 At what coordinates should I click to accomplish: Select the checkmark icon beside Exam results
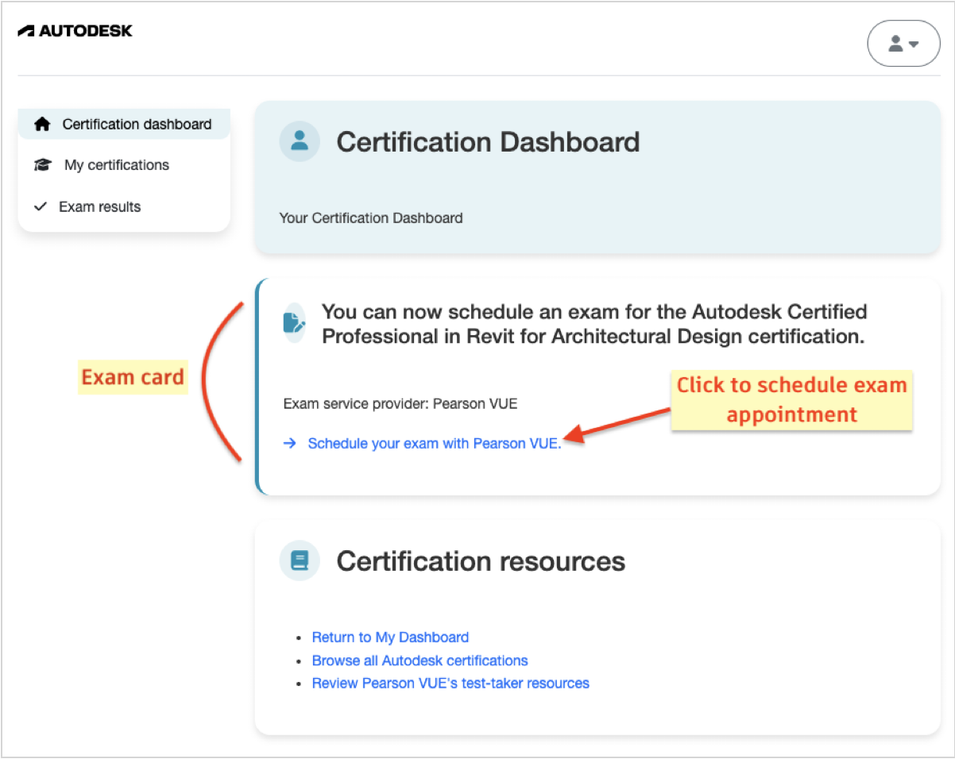pos(41,206)
